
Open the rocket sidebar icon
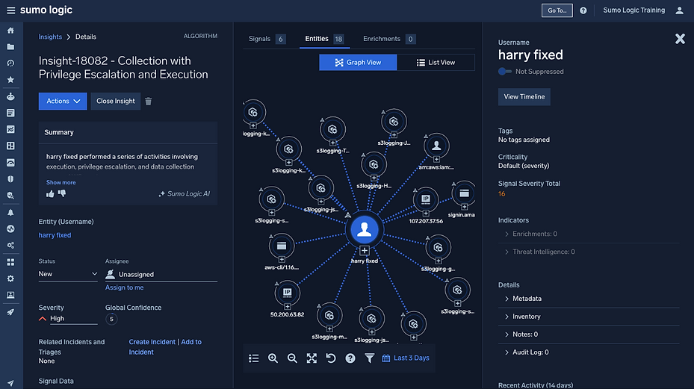coord(10,312)
